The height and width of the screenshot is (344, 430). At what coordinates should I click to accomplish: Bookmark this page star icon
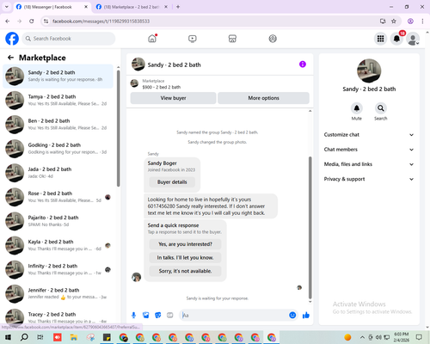coord(394,21)
